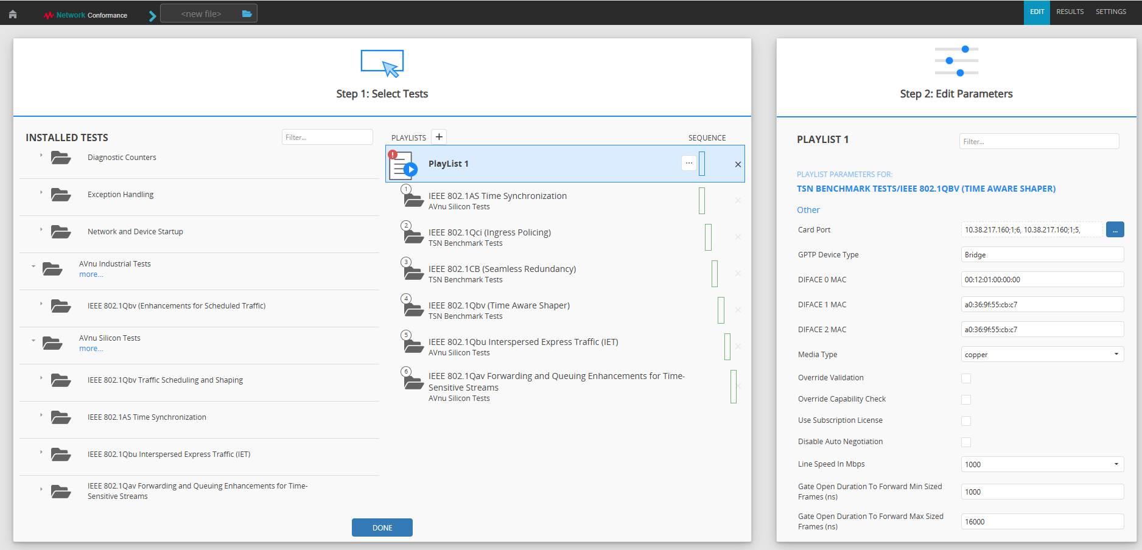1142x550 pixels.
Task: Click playlist item 5 Qbu IET icon
Action: point(413,346)
